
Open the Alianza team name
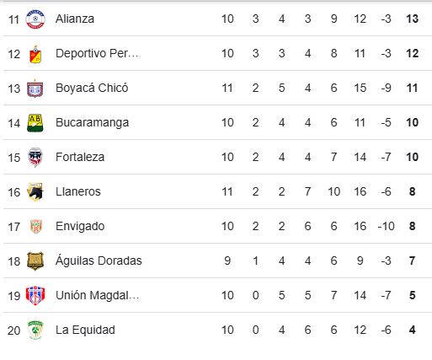[x=75, y=19]
